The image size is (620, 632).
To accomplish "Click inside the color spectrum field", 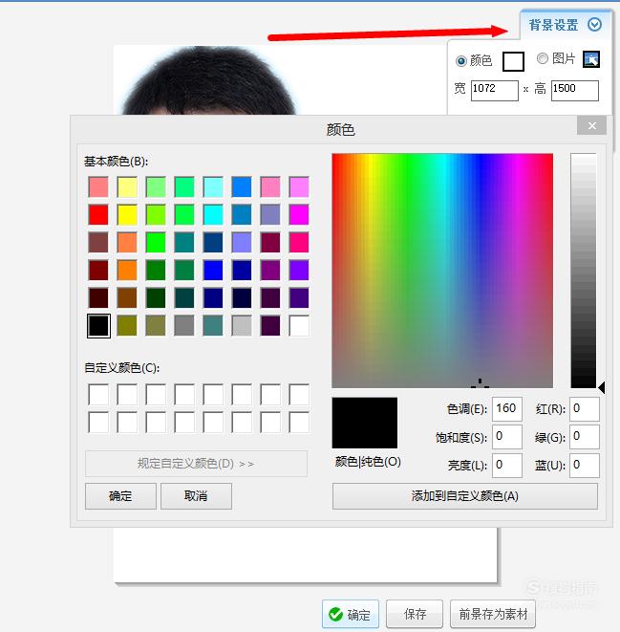I will click(442, 271).
